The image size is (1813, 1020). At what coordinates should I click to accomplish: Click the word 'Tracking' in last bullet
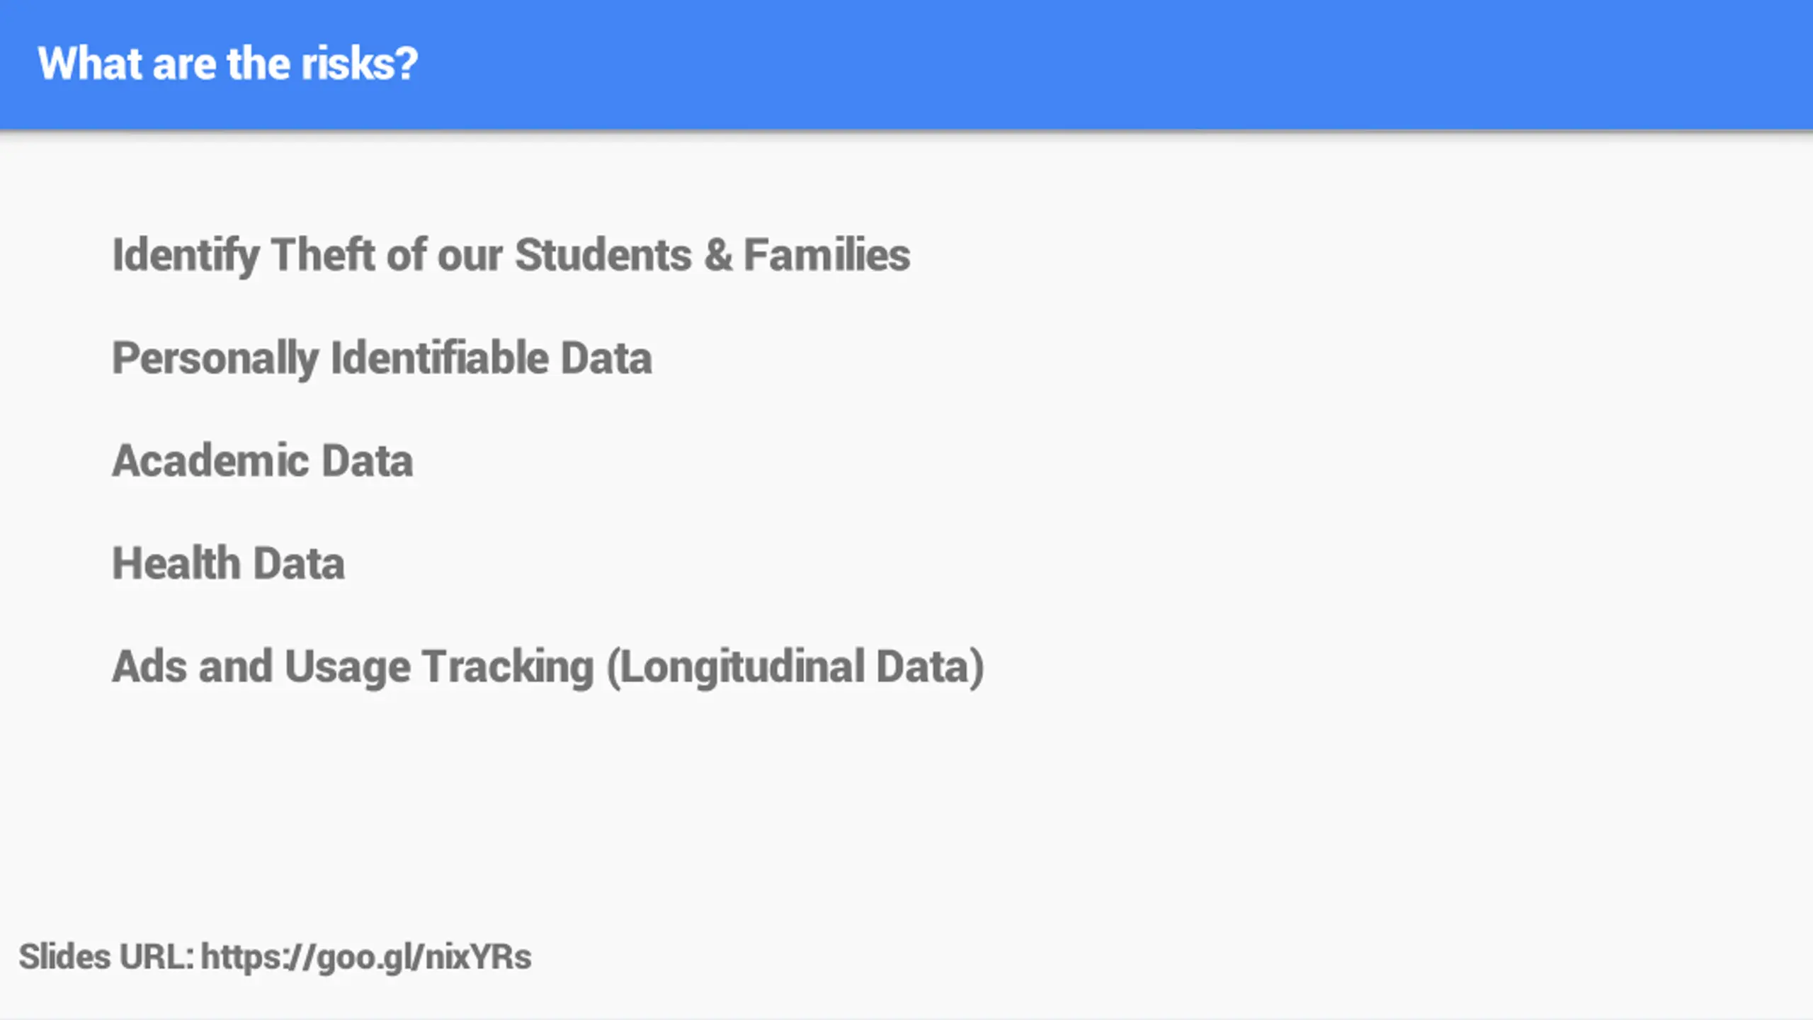(x=508, y=668)
